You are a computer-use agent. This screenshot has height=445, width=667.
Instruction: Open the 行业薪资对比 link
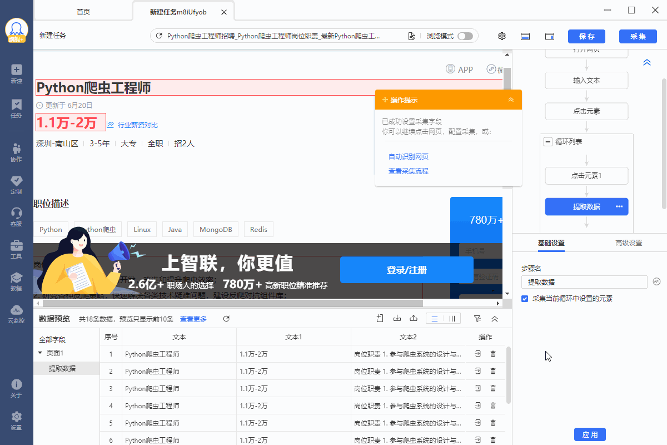[137, 125]
